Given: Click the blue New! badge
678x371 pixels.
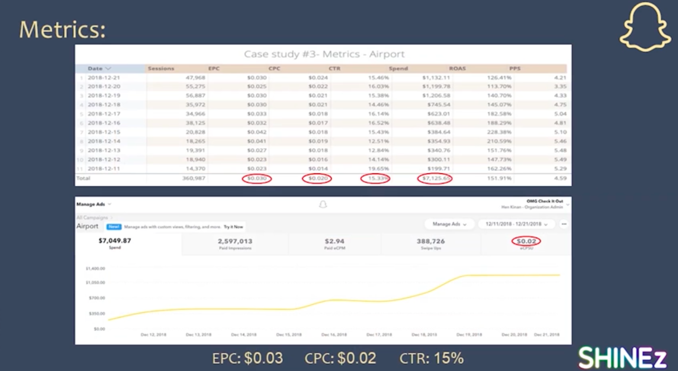Looking at the screenshot, I should [x=114, y=227].
